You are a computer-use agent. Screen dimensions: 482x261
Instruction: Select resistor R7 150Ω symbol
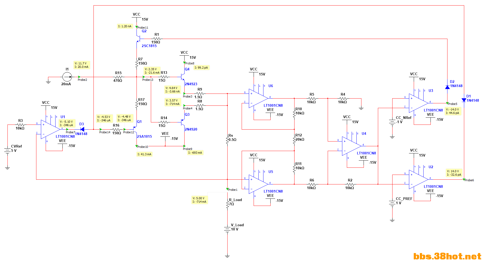pos(137,64)
